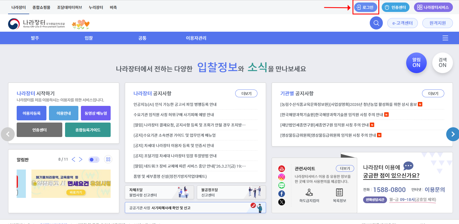Click 이용문의 internet inquiry link
The image size is (459, 224).
[435, 190]
